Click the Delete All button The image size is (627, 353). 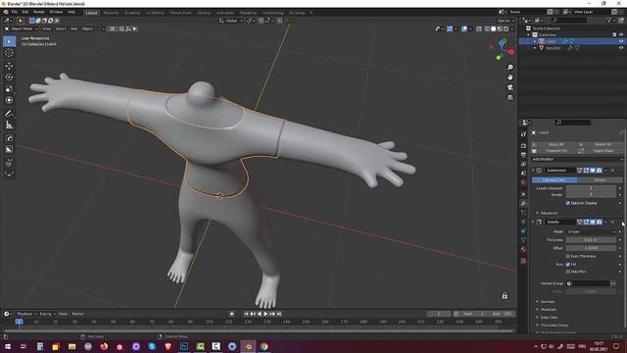point(600,144)
